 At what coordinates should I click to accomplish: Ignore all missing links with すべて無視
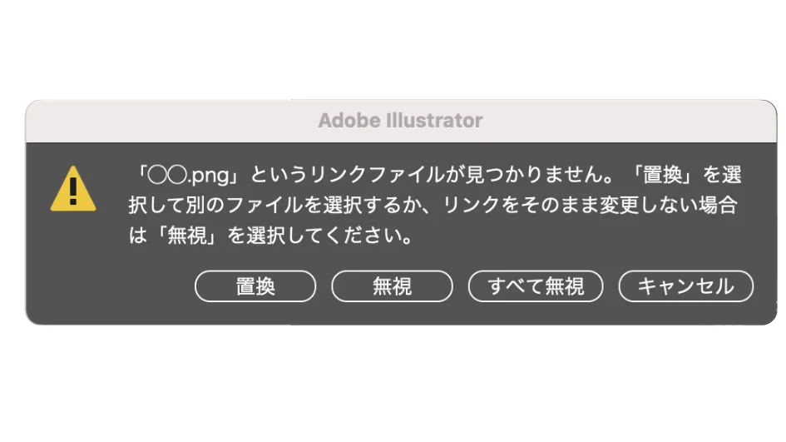tap(536, 286)
